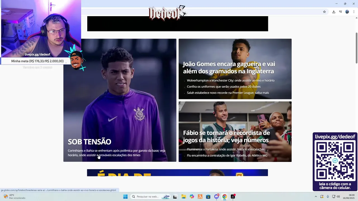Click the black ad banner at top
This screenshot has width=358, height=201.
[x=178, y=24]
